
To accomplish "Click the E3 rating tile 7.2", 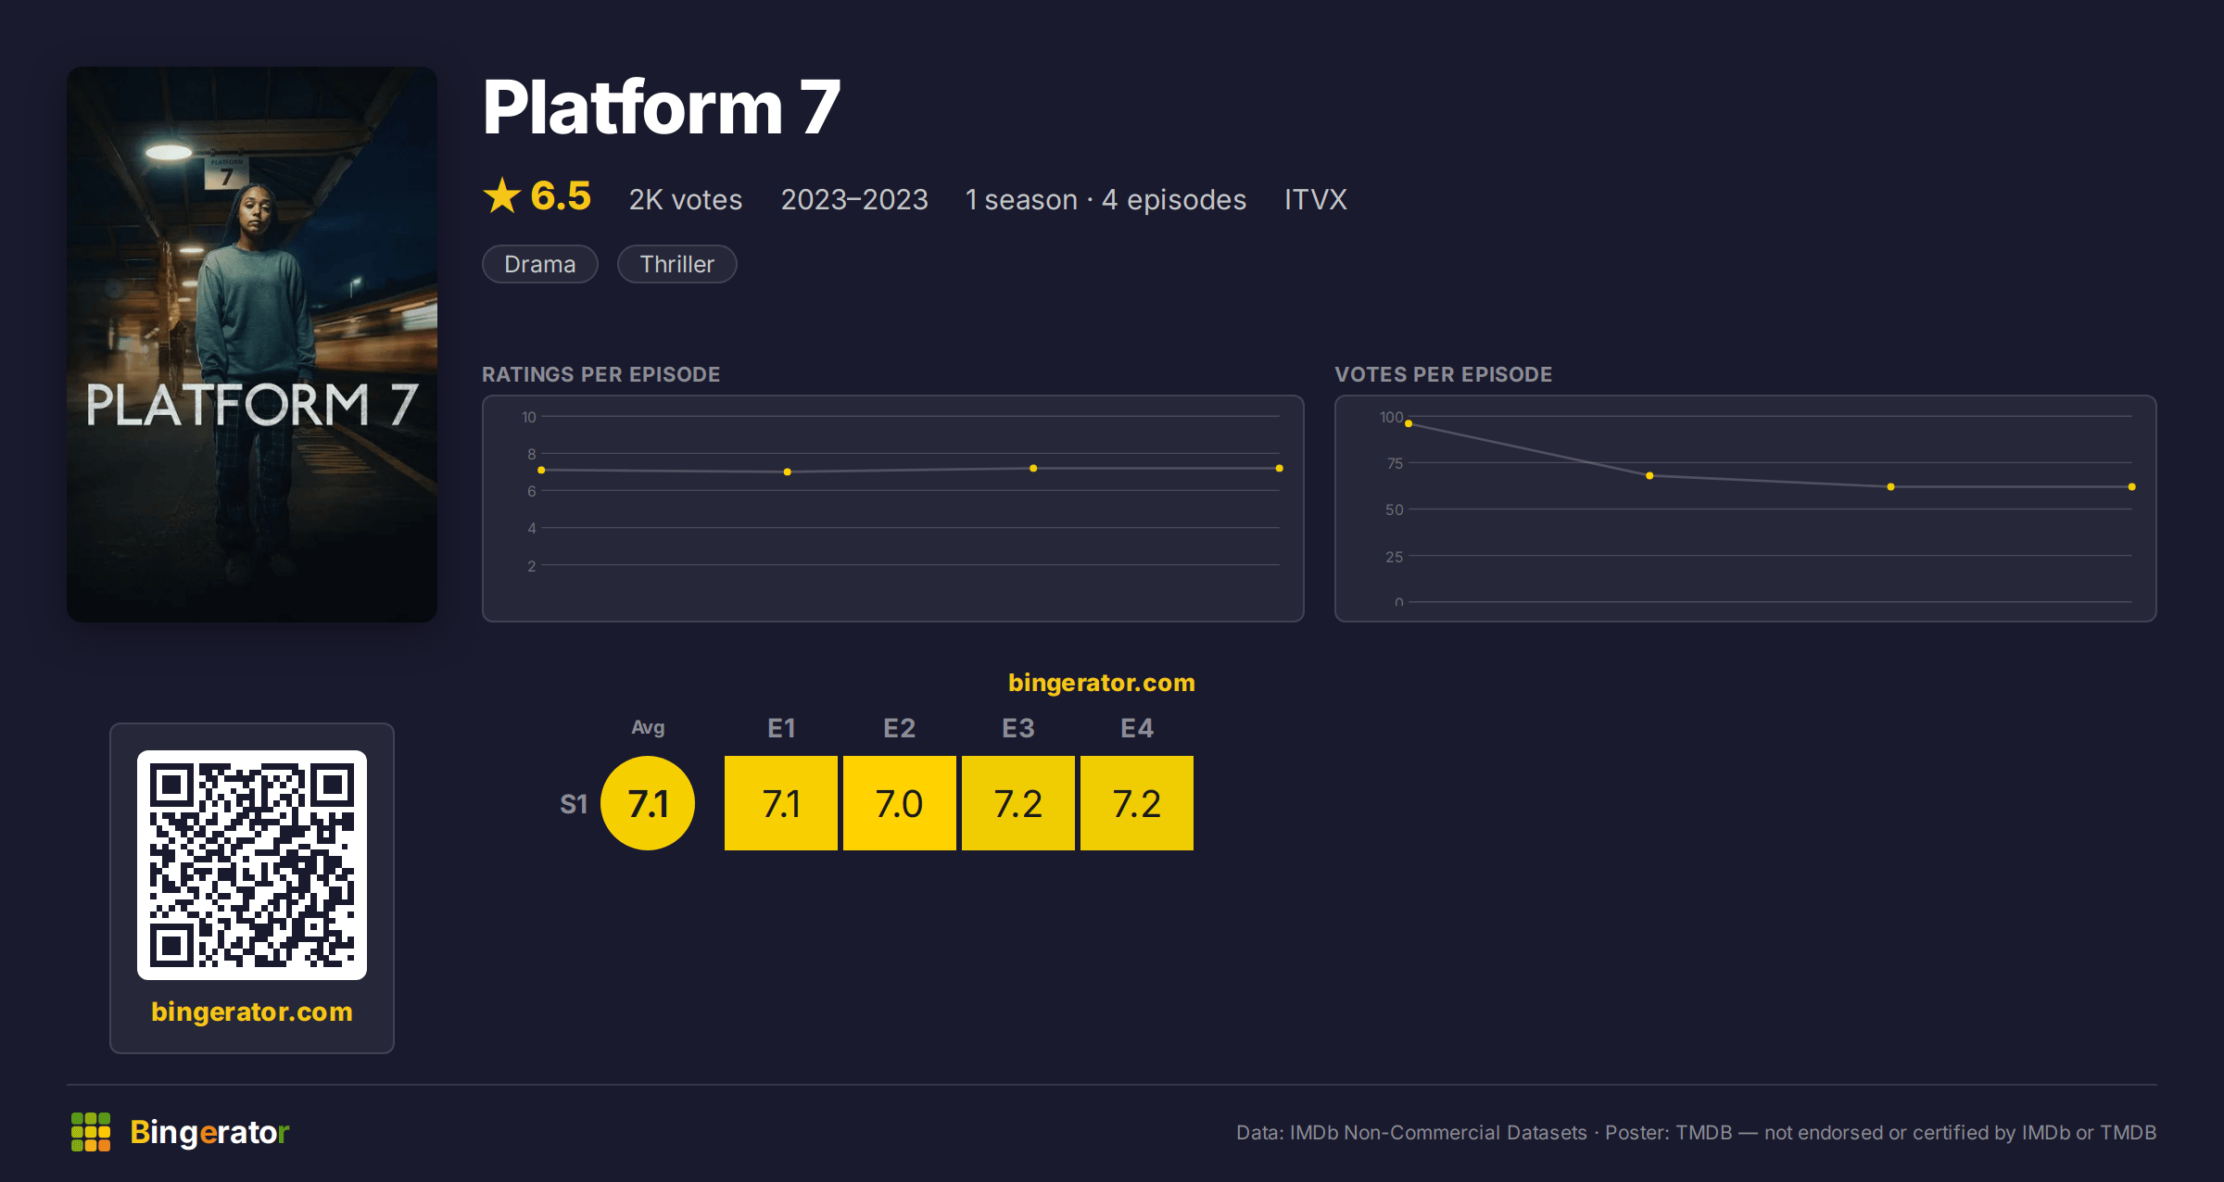I will pos(1018,803).
